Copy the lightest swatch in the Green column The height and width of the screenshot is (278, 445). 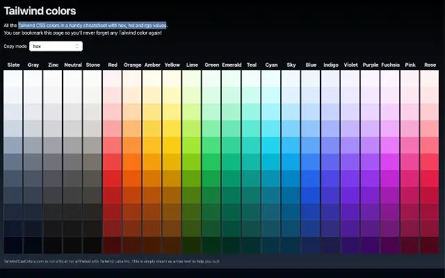click(211, 79)
